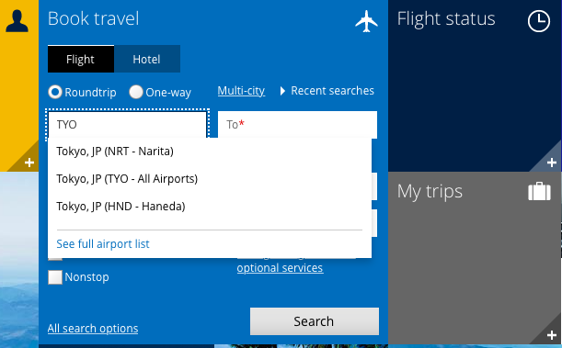Switch to the Hotel tab
The width and height of the screenshot is (562, 348).
(x=147, y=59)
